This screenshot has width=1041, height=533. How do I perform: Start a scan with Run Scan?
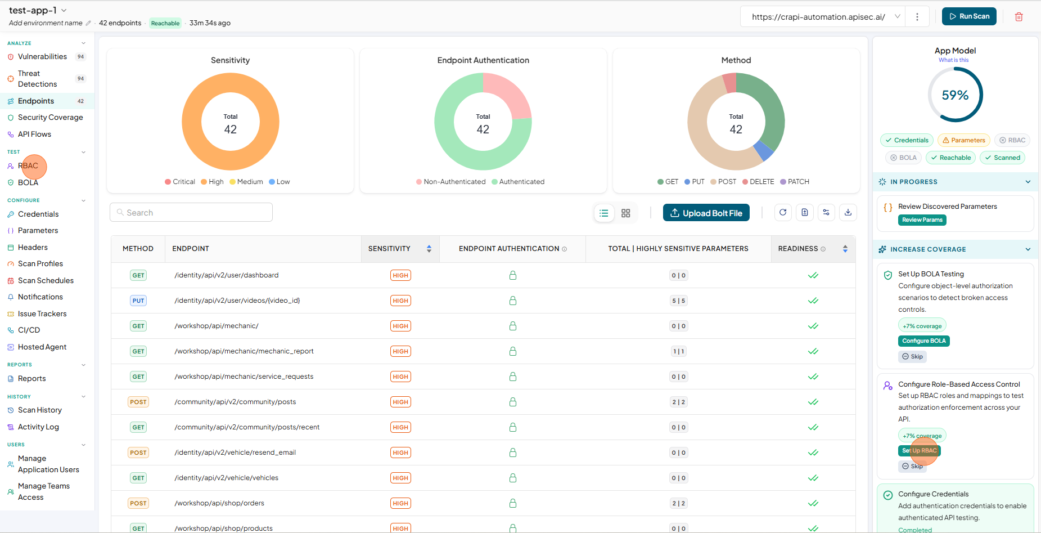969,16
